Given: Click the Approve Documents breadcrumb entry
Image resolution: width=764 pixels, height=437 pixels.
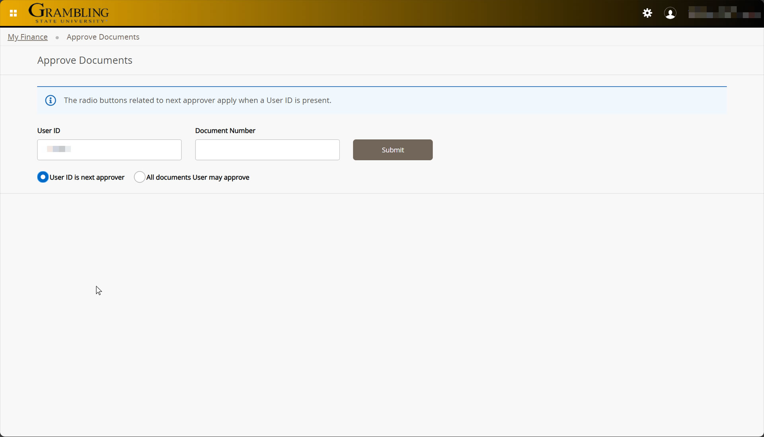Looking at the screenshot, I should pos(103,37).
